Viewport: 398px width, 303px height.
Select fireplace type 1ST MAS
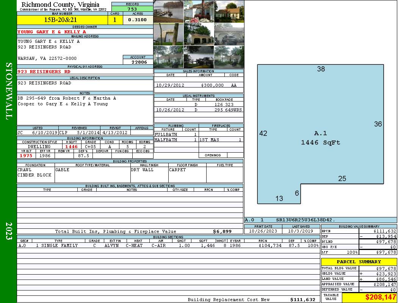[x=209, y=140]
